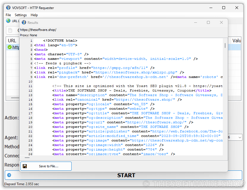The height and width of the screenshot is (190, 247).
Task: Click the title tag line 12
Action: click(132, 90)
